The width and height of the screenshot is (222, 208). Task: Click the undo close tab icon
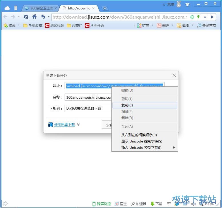43,17
